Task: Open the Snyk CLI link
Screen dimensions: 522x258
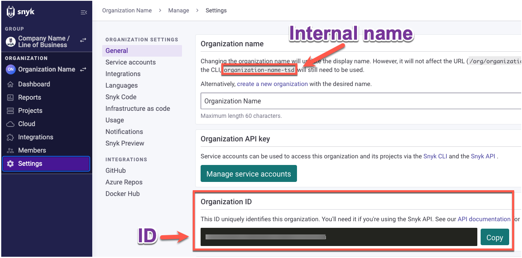Action: tap(435, 156)
